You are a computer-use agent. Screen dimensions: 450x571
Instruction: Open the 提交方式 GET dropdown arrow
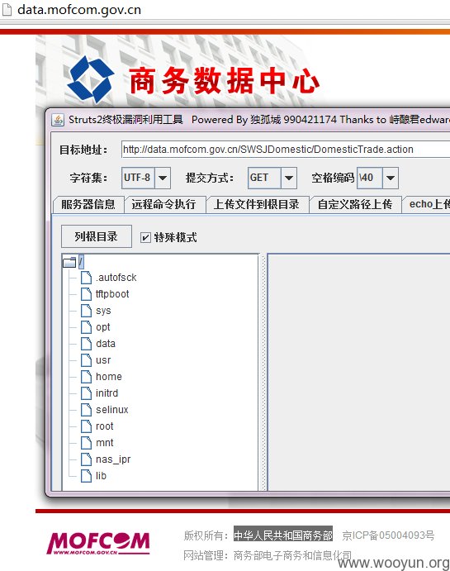point(289,178)
